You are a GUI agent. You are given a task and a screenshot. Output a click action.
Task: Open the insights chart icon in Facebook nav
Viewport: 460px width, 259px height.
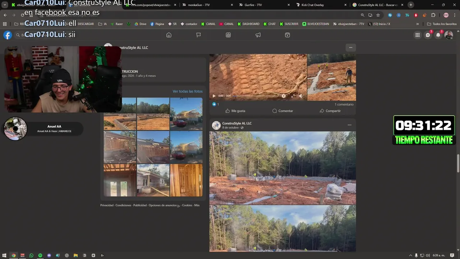228,35
